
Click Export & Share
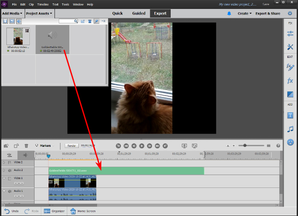click(268, 14)
